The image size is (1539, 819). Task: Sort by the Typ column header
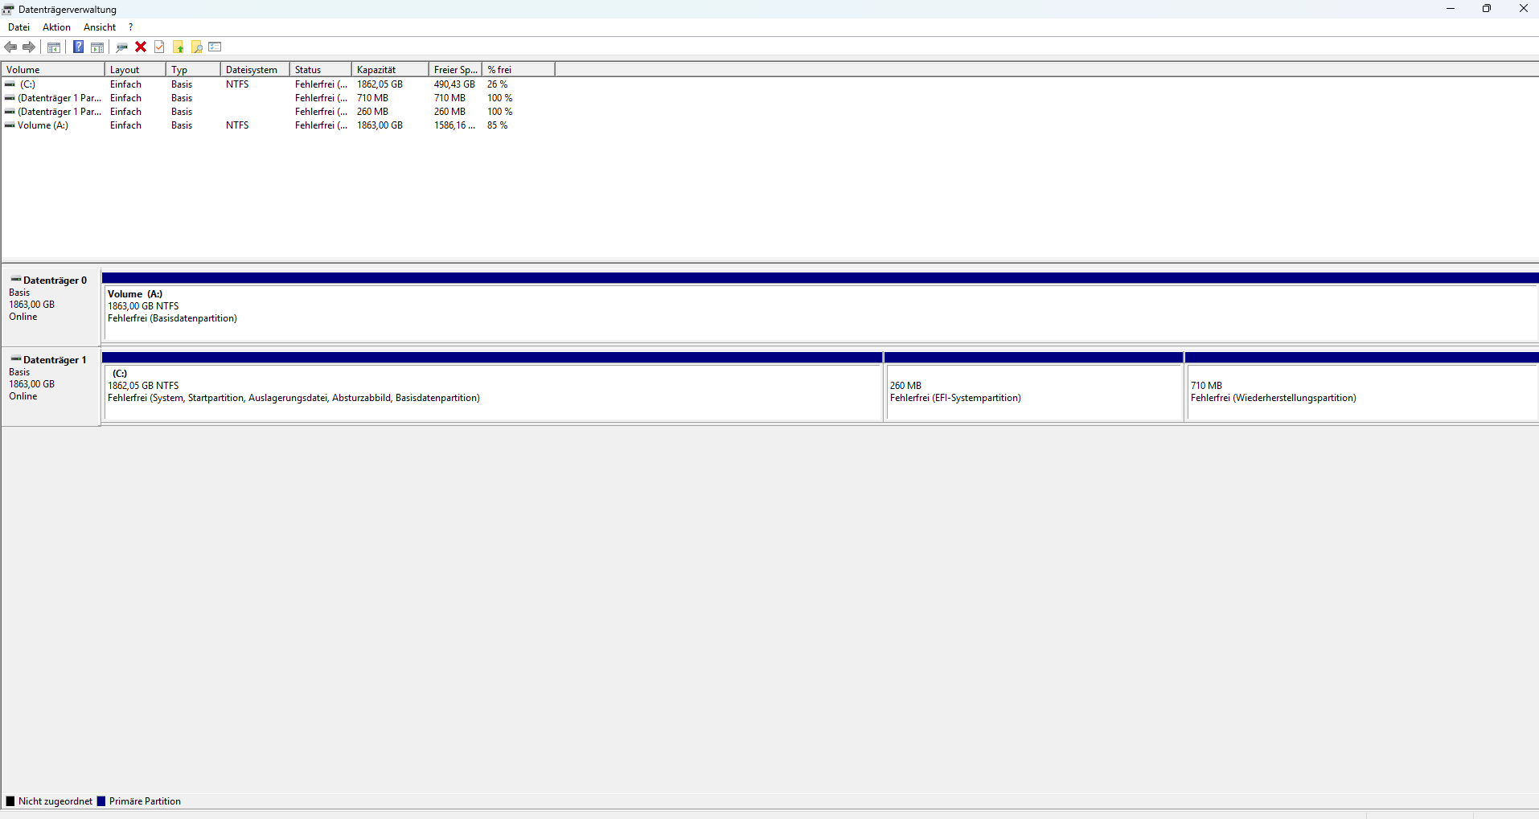(193, 70)
